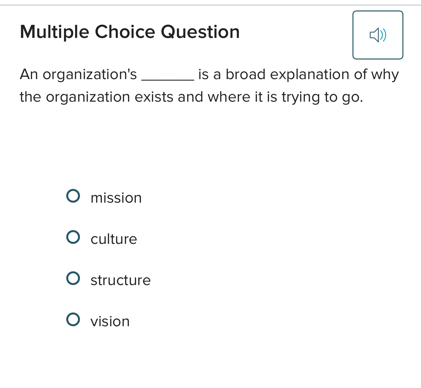Click the 'structure' answer label text
421x388 pixels.
click(120, 280)
